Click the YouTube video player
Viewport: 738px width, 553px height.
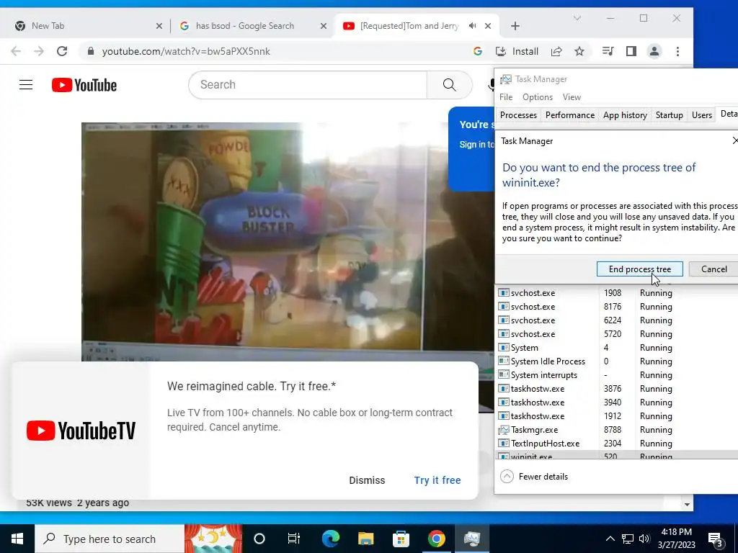point(288,242)
